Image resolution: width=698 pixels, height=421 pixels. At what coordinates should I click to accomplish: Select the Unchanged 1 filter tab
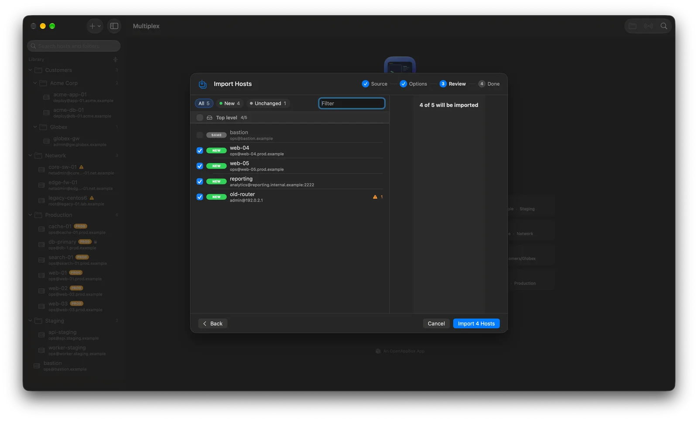(x=268, y=104)
